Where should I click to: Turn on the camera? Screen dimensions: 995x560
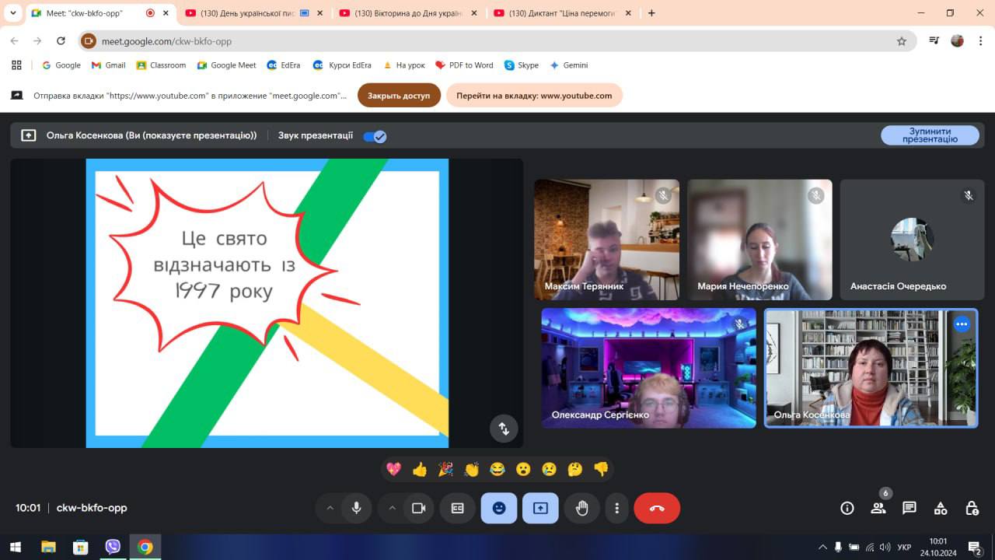click(x=418, y=508)
